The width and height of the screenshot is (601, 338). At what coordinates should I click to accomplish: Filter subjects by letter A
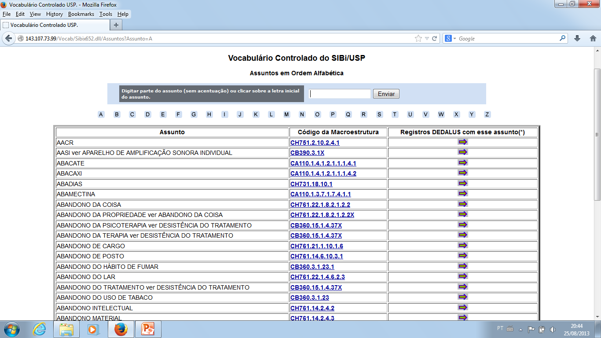click(101, 114)
